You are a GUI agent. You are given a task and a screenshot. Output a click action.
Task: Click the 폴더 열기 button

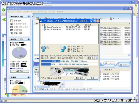[x=80, y=78]
